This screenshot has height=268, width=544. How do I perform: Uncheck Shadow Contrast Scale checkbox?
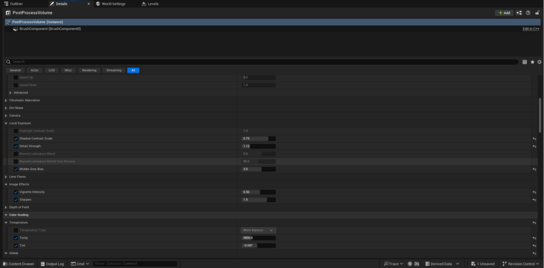click(16, 139)
